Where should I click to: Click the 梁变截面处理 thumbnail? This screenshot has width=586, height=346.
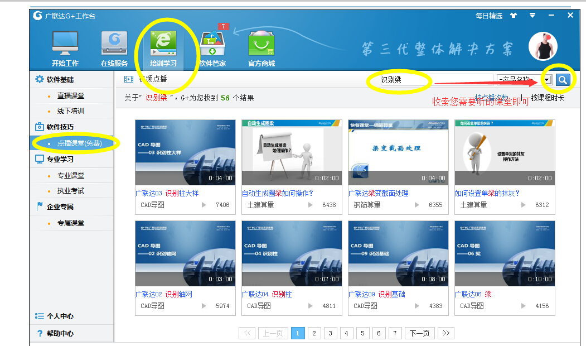pos(399,152)
